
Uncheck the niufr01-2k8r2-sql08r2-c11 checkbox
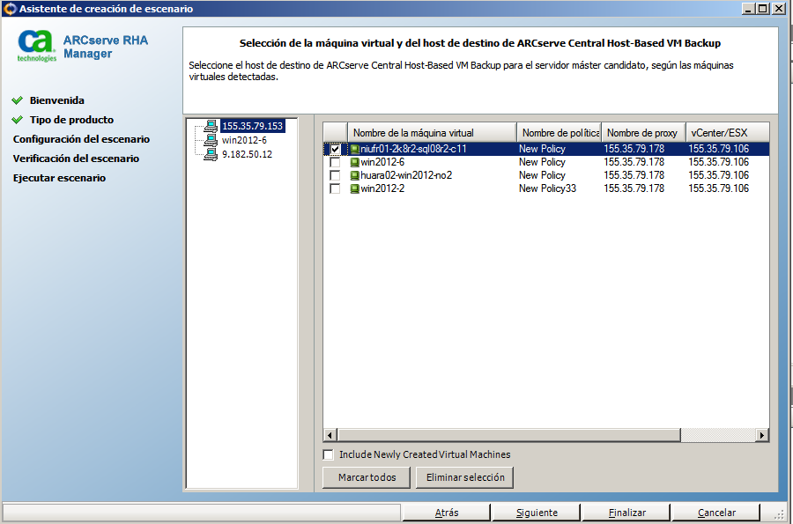[335, 149]
